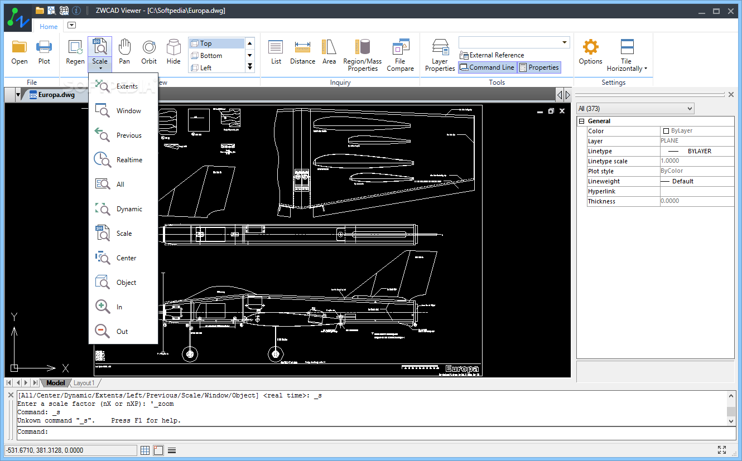The height and width of the screenshot is (461, 742).
Task: Click the ZWCAD application logo button
Action: (x=17, y=17)
